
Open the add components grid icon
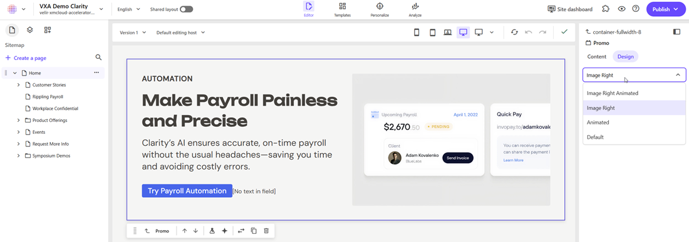pyautogui.click(x=48, y=30)
